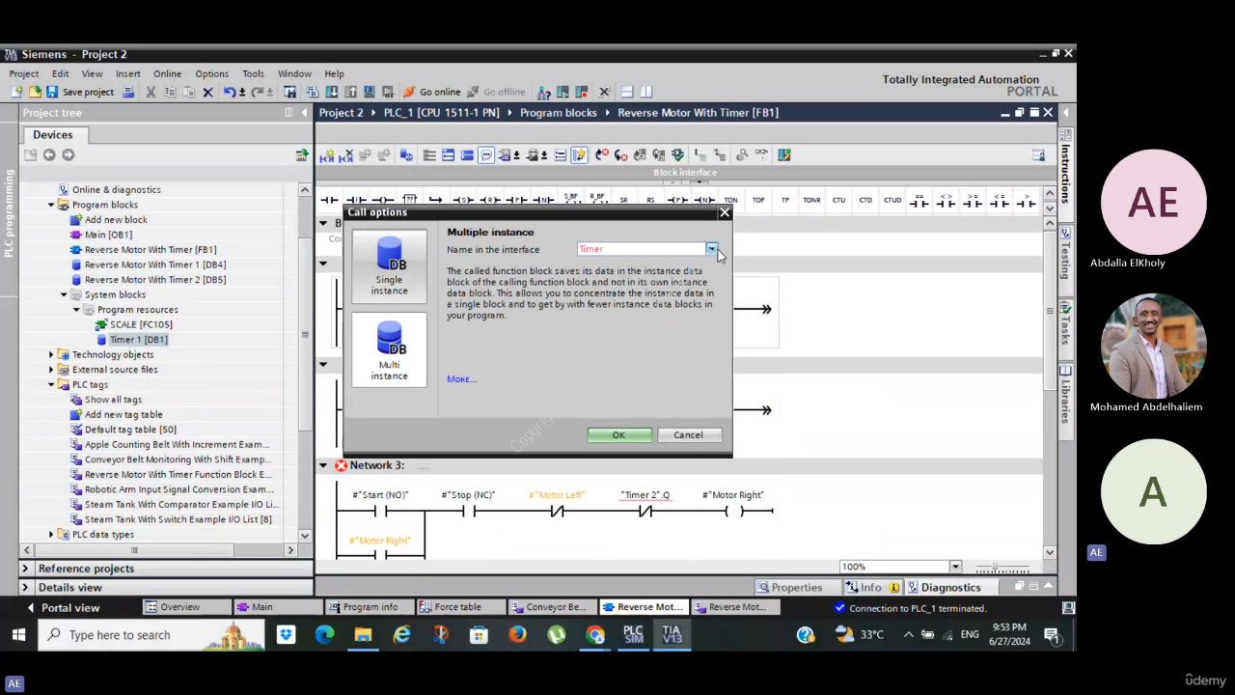
Task: Collapse the PLC tags folder
Action: coord(51,384)
